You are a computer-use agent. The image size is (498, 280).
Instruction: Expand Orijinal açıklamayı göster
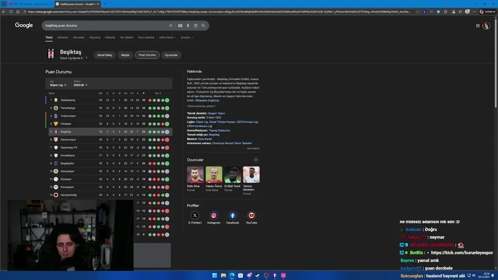click(202, 106)
